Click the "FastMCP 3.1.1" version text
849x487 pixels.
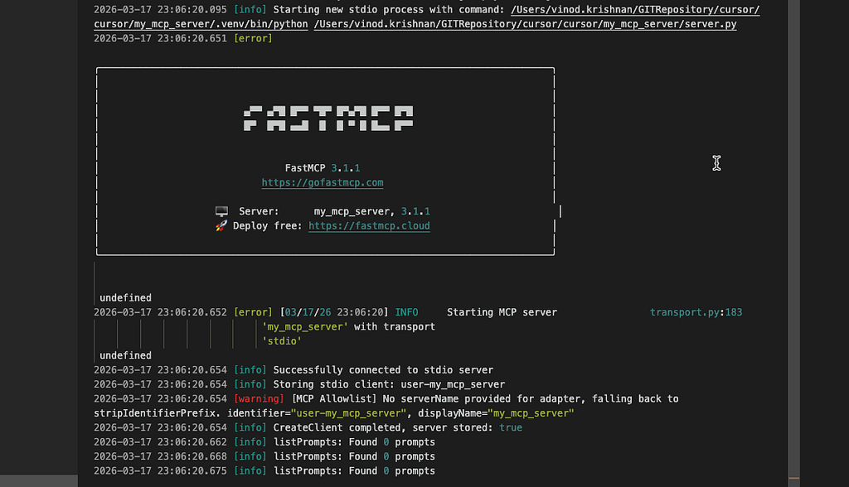pyautogui.click(x=323, y=168)
